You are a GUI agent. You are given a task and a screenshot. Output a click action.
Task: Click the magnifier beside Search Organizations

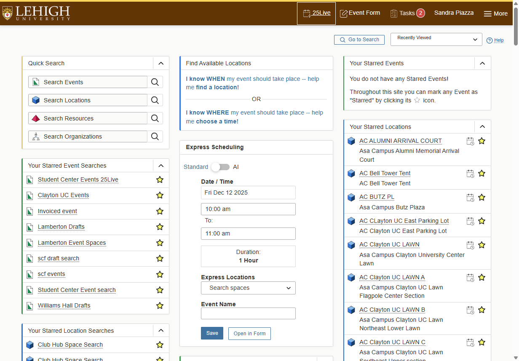coord(155,136)
